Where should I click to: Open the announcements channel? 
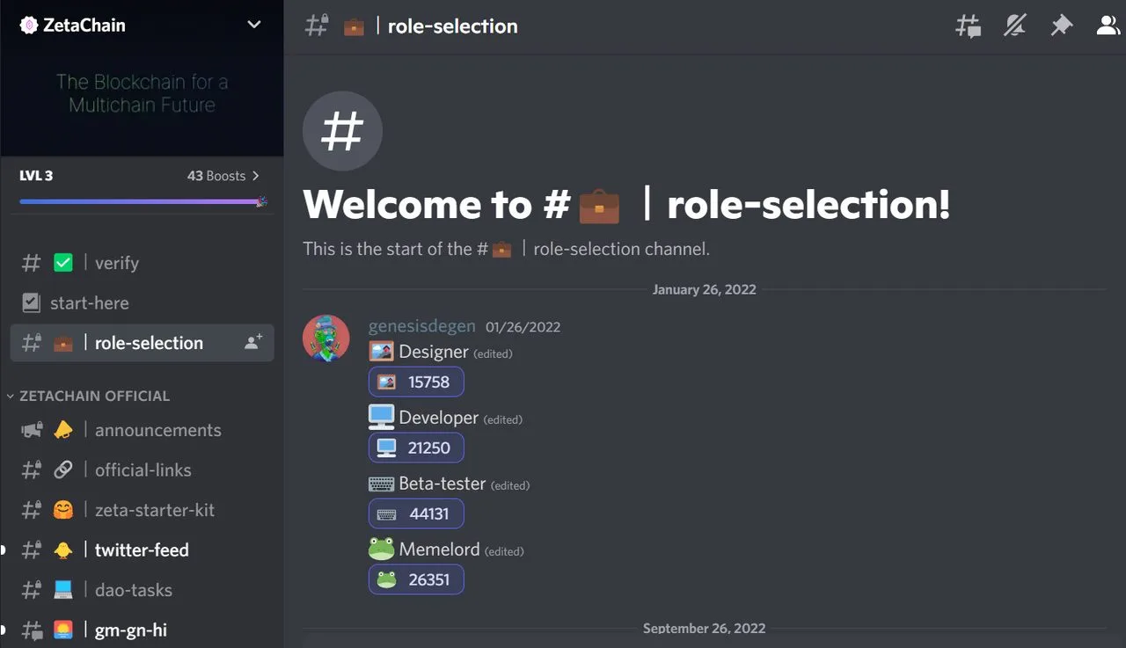click(142, 430)
